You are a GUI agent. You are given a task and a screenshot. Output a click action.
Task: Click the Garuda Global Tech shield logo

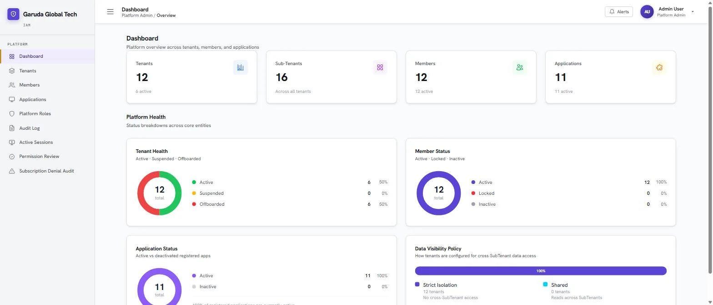point(13,14)
